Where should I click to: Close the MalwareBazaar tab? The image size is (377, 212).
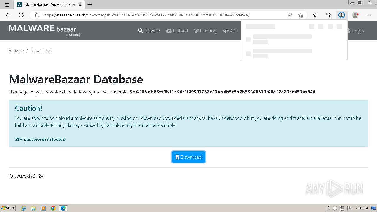(80, 5)
